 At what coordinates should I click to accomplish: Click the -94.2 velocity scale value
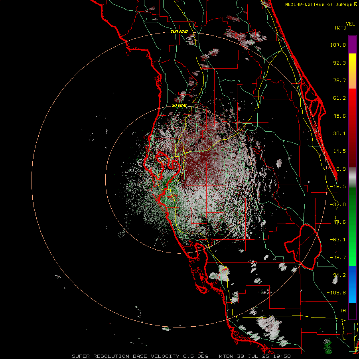coord(338,275)
